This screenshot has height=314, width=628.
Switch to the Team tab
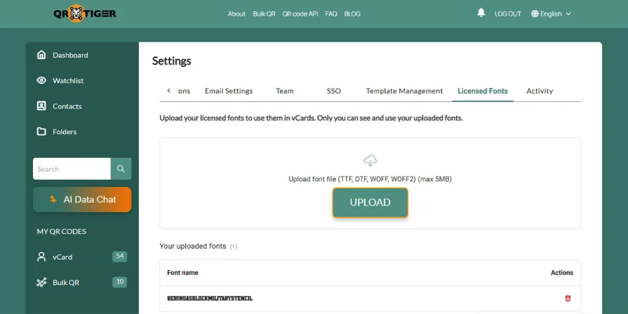click(x=285, y=91)
